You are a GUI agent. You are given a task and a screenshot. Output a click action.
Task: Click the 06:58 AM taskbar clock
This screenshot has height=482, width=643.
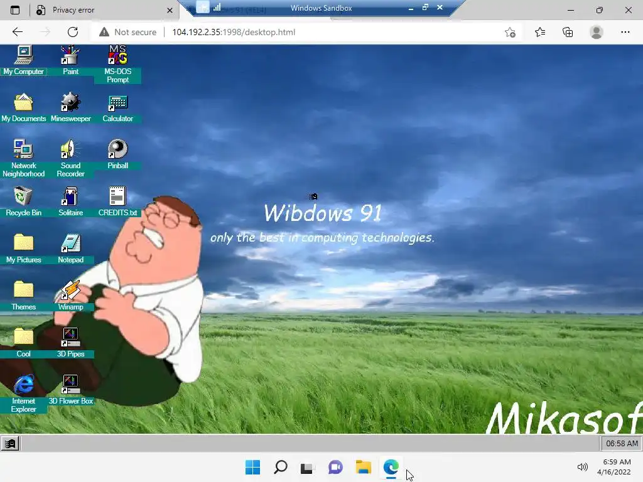pos(622,444)
